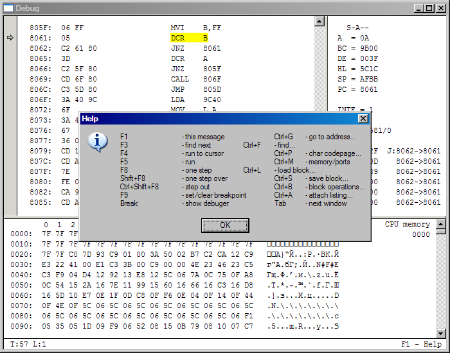
Task: Select the JMP 805D instruction
Action: (x=196, y=89)
